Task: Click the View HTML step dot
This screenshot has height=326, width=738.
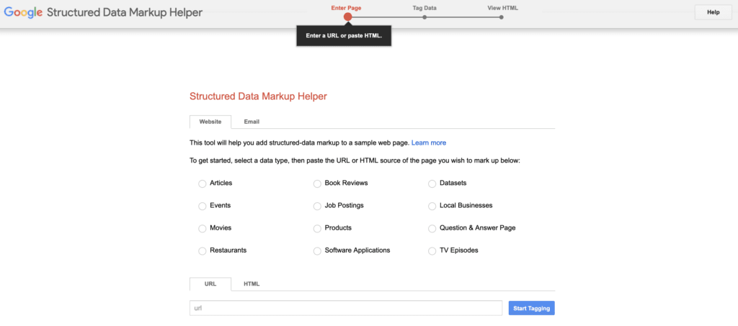Action: pos(502,17)
